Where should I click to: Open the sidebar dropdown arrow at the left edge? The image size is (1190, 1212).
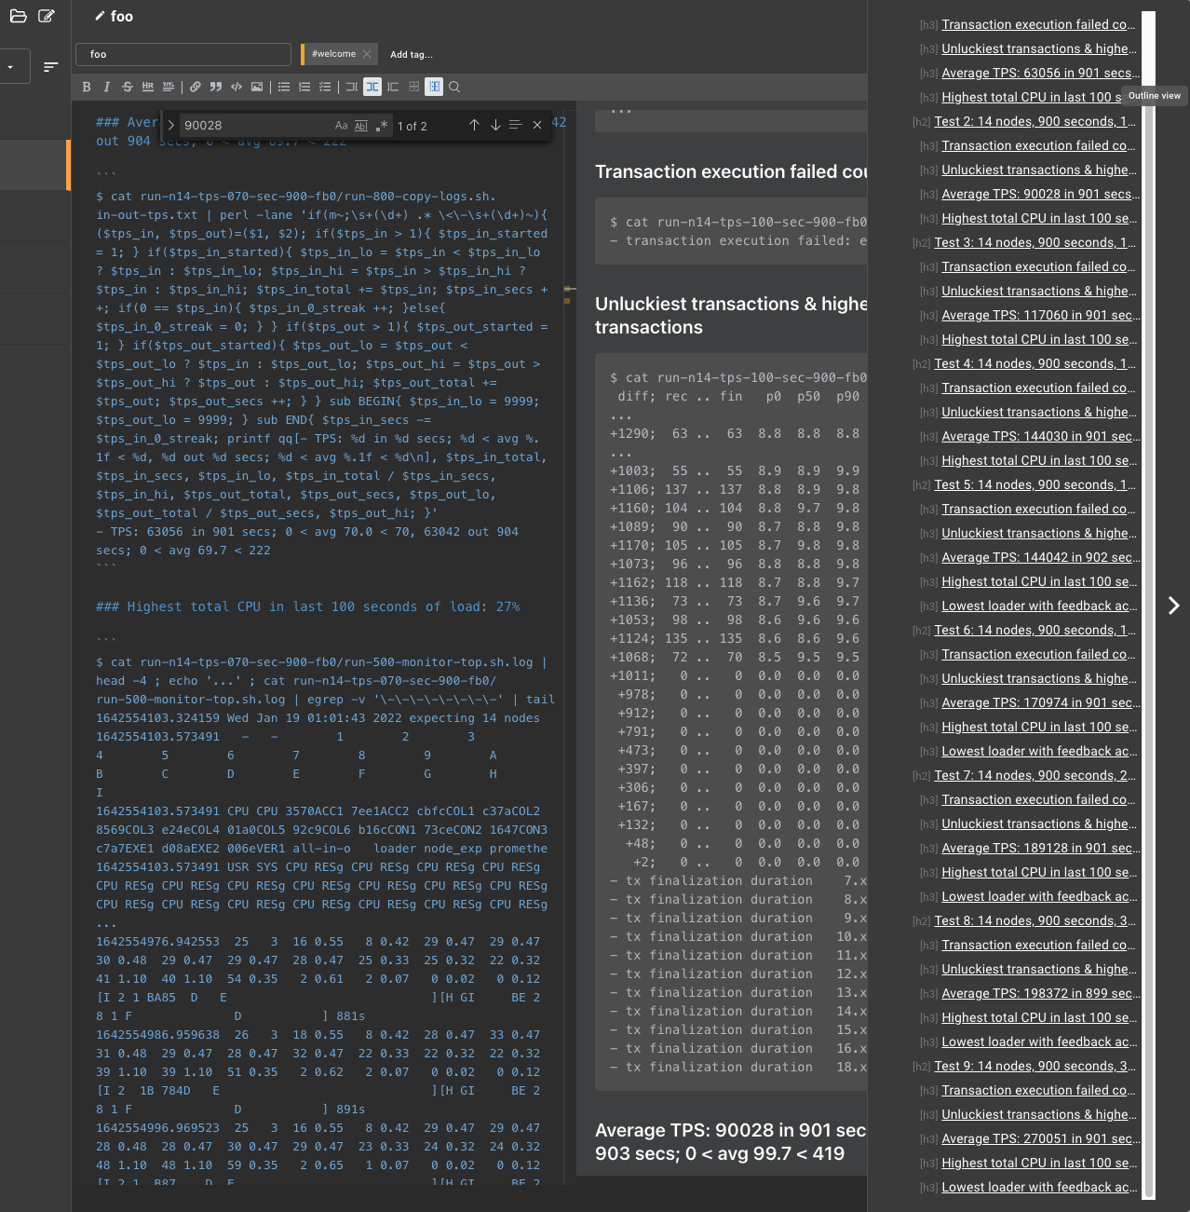tap(10, 67)
